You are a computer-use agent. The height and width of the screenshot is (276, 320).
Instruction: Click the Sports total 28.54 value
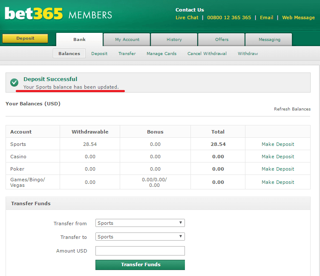click(218, 144)
